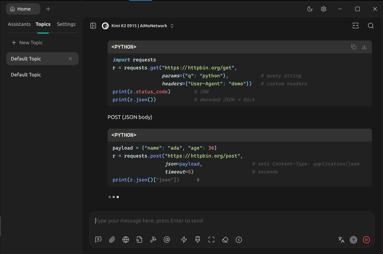
Task: Open the Home tab
Action: coord(23,9)
